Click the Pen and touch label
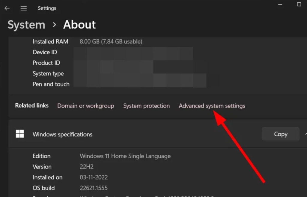307x197 pixels. coord(51,84)
